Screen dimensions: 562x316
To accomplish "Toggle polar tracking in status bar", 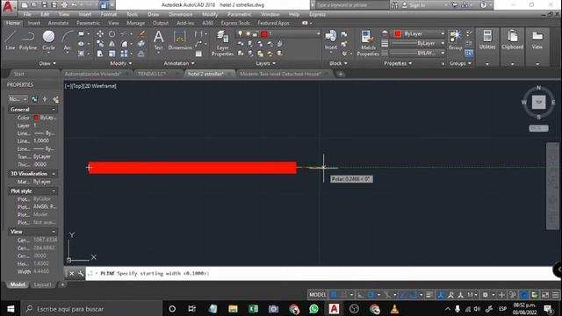I will 371,295.
